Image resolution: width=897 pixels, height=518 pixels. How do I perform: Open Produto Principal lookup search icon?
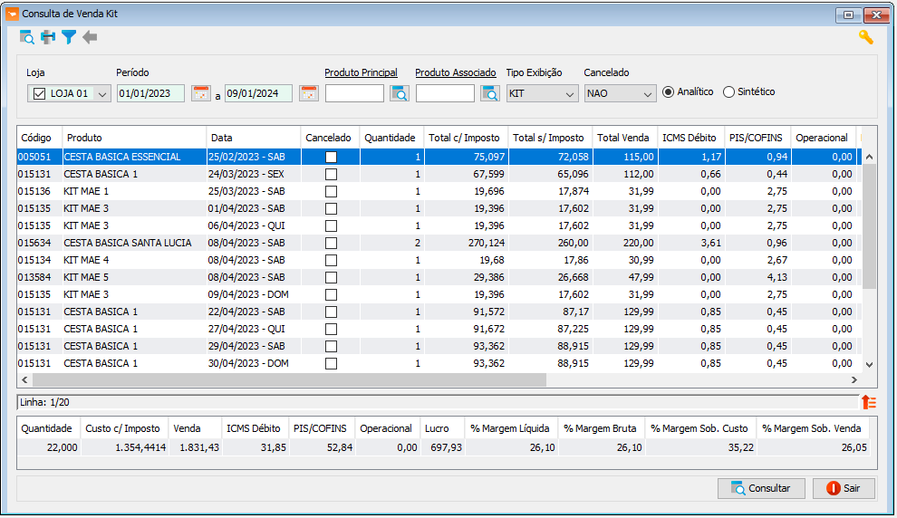point(400,93)
